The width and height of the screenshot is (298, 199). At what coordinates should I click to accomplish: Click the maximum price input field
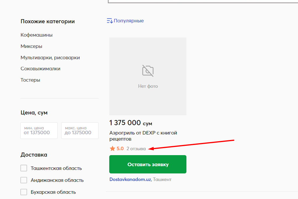(80, 130)
